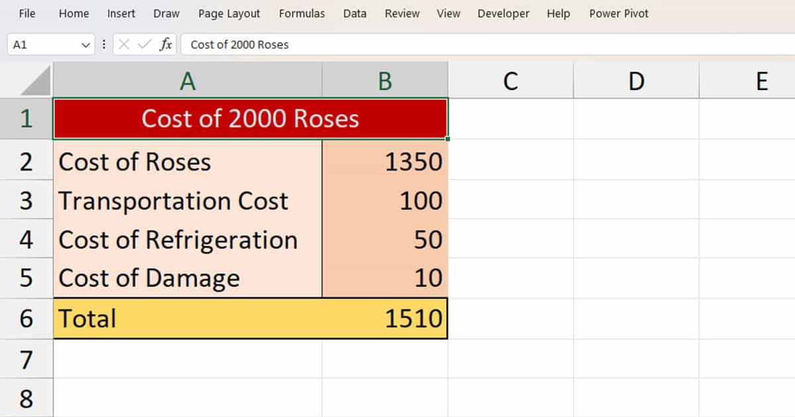This screenshot has height=417, width=795.
Task: Switch to the Page Layout tab
Action: tap(229, 13)
